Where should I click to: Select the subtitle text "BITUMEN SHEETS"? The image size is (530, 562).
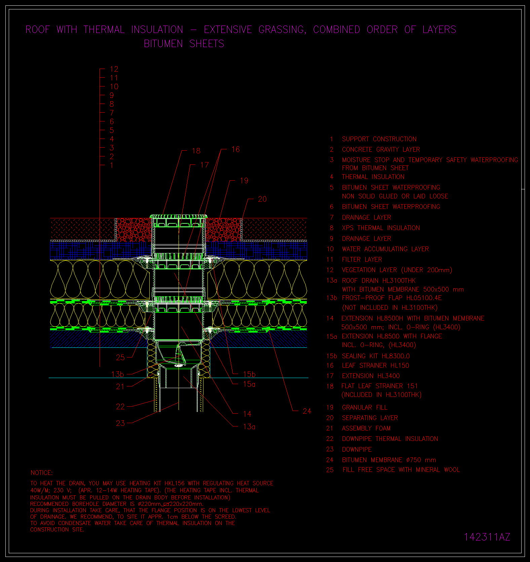(x=184, y=44)
